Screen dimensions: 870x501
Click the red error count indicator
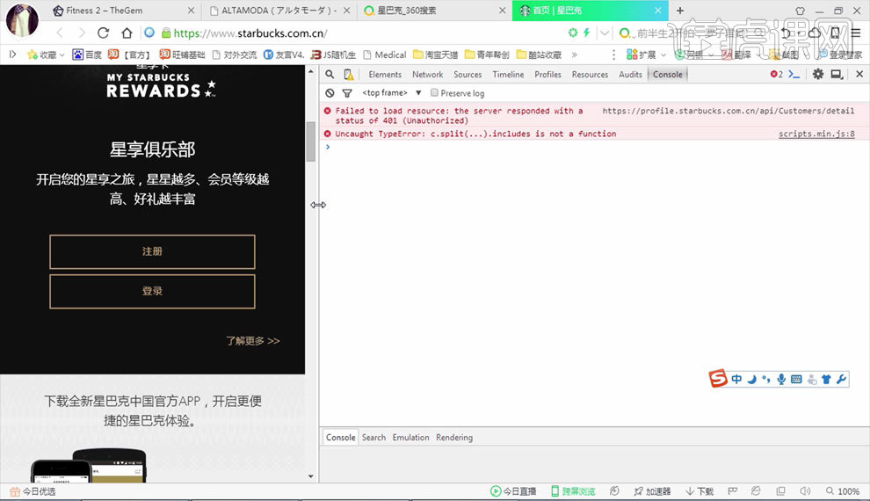click(x=776, y=75)
